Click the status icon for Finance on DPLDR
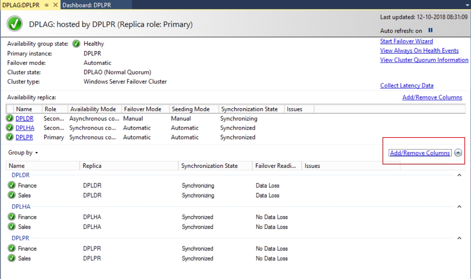The width and height of the screenshot is (471, 279). 12,185
